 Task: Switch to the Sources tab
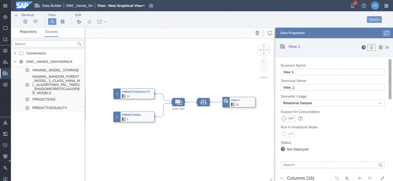[x=51, y=32]
